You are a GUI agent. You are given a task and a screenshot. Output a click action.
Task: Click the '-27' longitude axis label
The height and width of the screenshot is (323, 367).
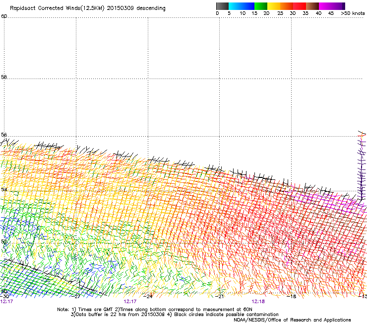click(76, 297)
